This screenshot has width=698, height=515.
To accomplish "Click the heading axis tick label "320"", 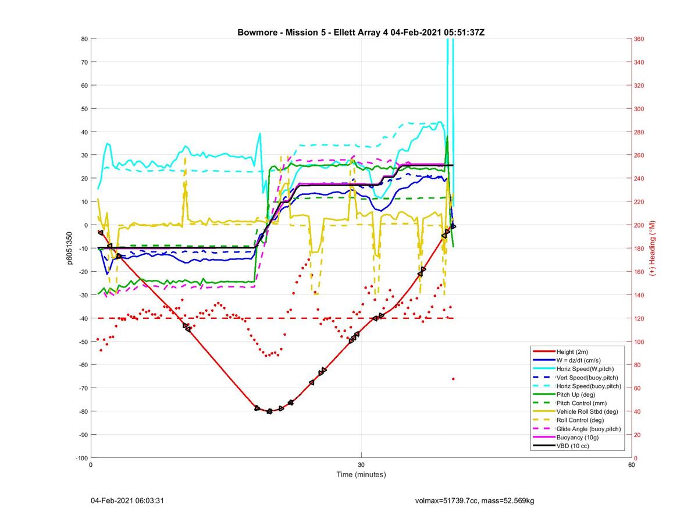I will click(639, 86).
